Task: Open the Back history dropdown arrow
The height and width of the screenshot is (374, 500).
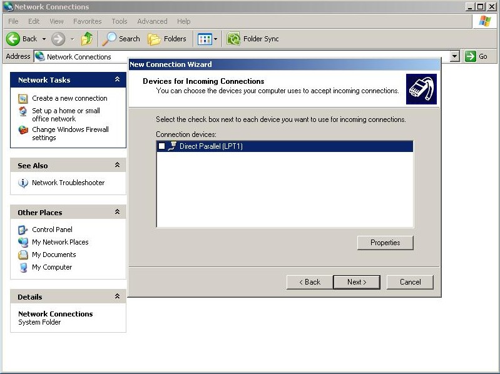Action: click(x=44, y=39)
